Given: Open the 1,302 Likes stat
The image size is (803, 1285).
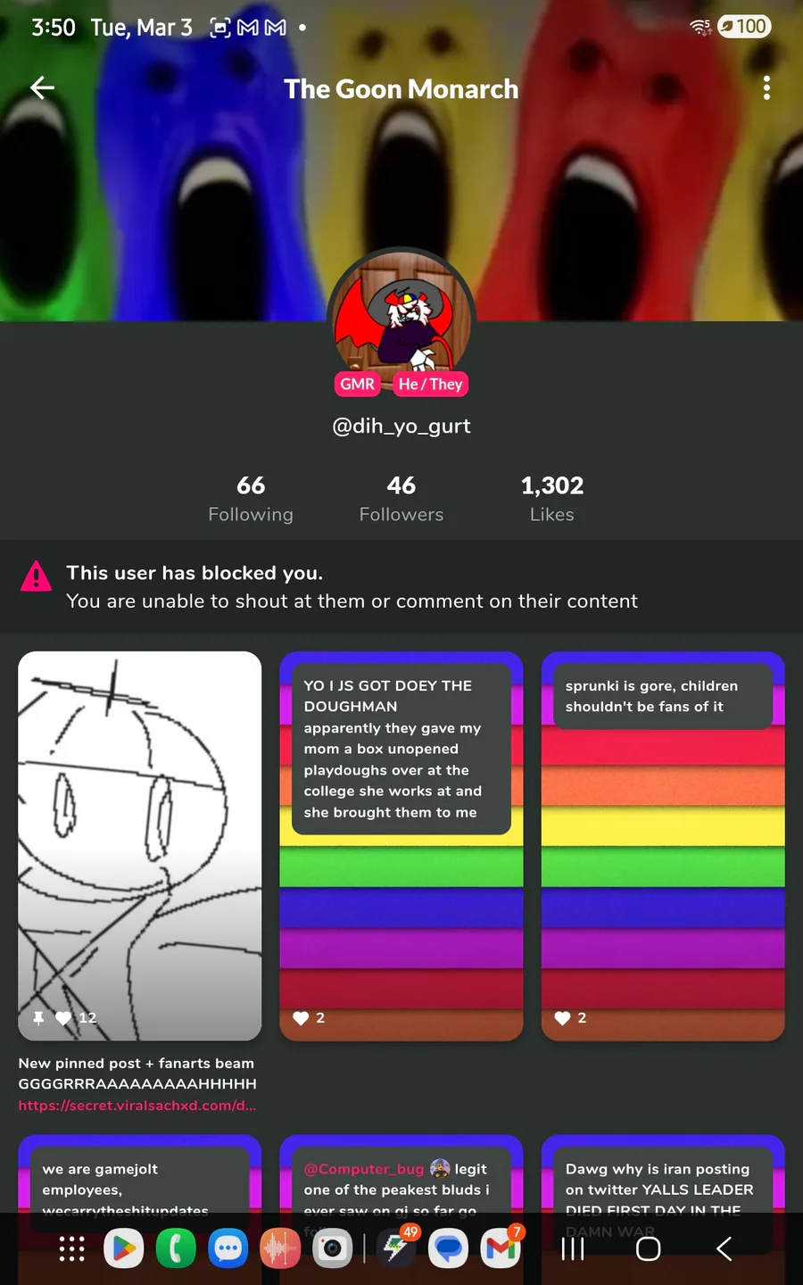Looking at the screenshot, I should pos(552,499).
